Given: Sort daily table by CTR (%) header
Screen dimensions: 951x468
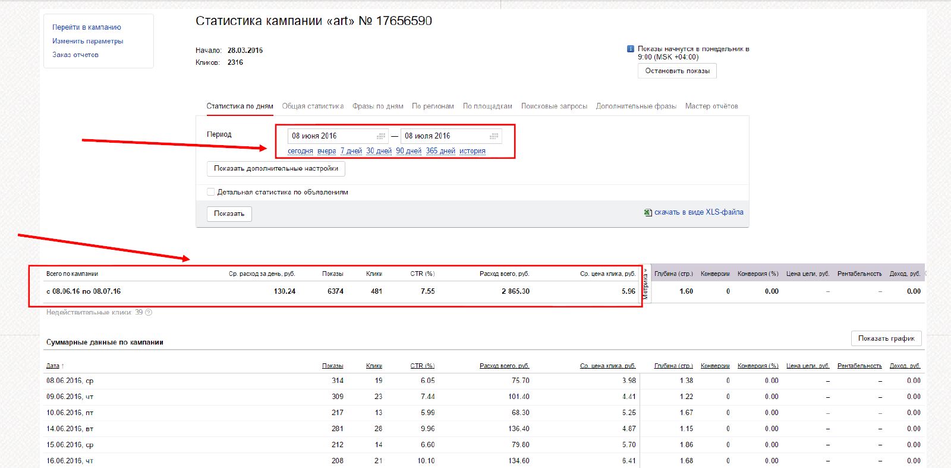Looking at the screenshot, I should point(423,366).
